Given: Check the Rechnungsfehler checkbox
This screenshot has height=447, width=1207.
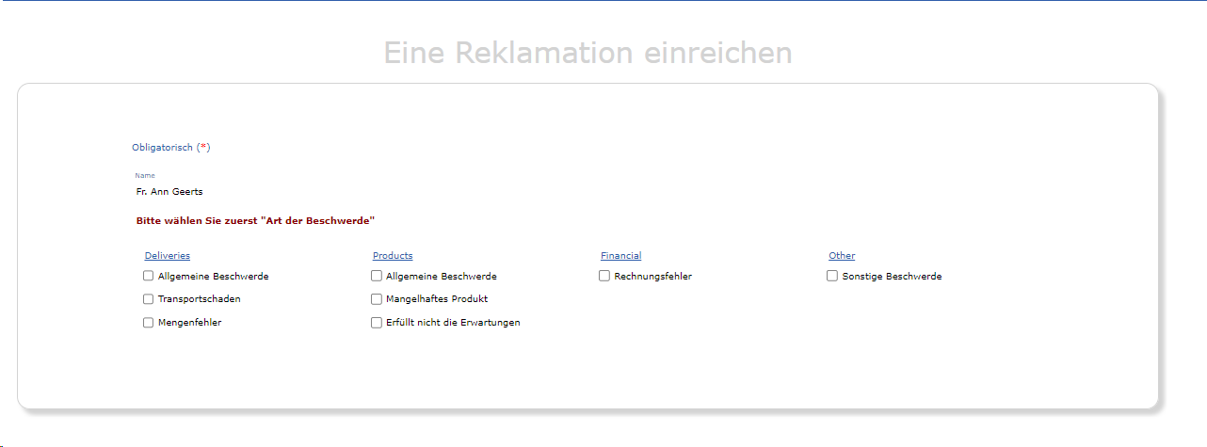Looking at the screenshot, I should [604, 276].
